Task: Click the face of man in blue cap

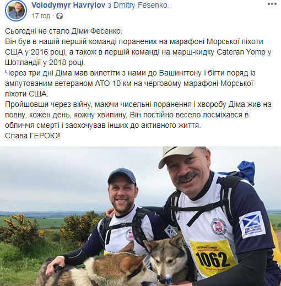Action: point(122,195)
